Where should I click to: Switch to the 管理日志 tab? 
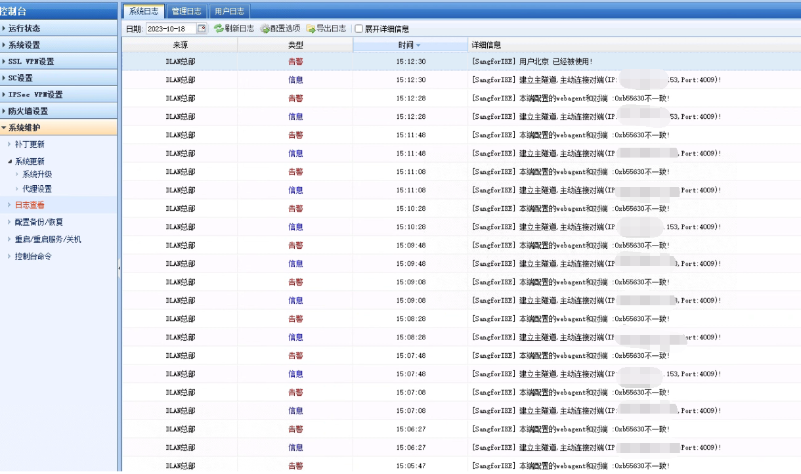[186, 11]
